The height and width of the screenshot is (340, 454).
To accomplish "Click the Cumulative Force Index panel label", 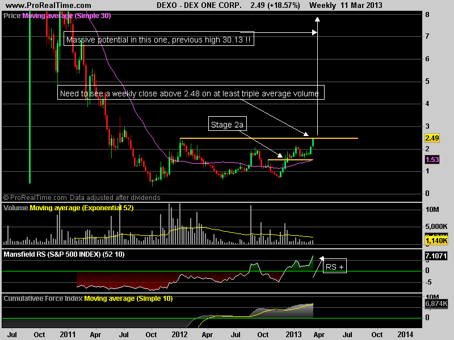I will point(43,299).
